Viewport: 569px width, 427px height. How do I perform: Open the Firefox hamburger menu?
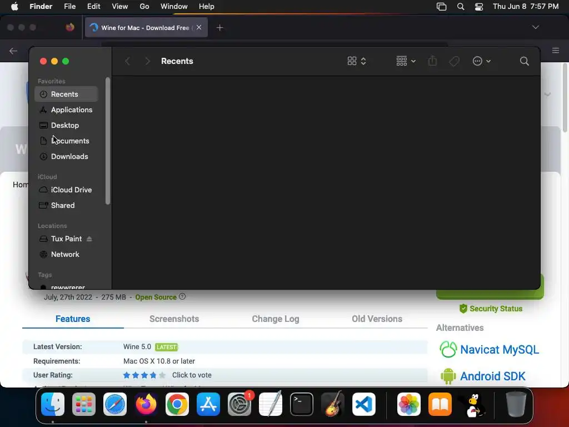click(x=556, y=51)
